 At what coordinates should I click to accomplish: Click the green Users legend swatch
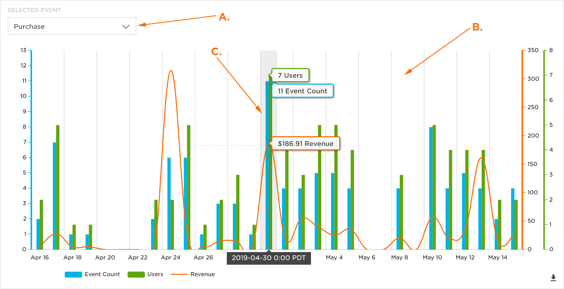pos(136,274)
